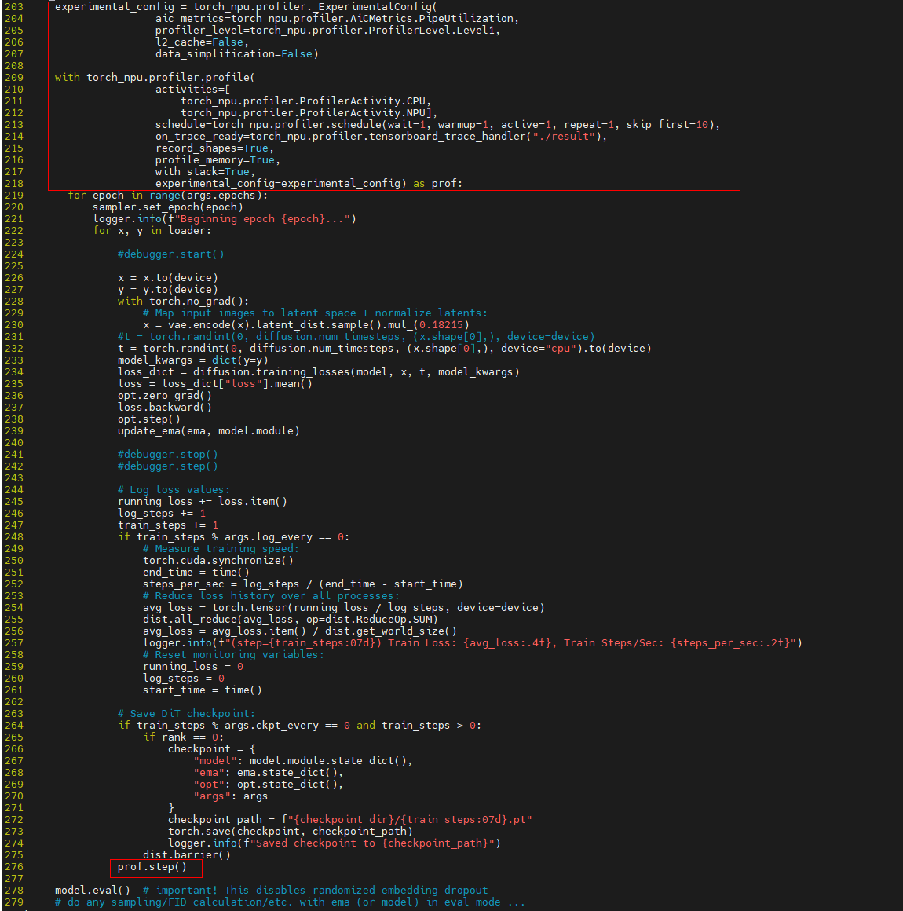Click 'update_ema(ema, model.module)' on line 239

[x=209, y=430]
